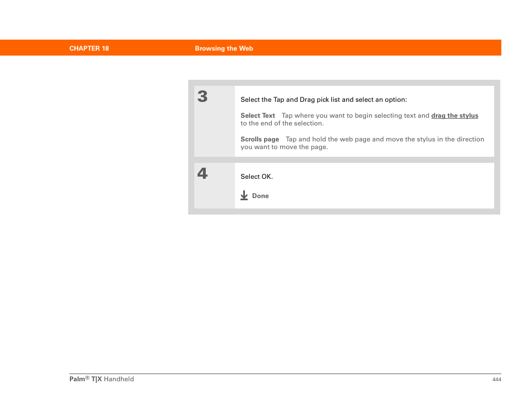
Task: Click the word "Handheld" in the footer
Action: point(119,379)
